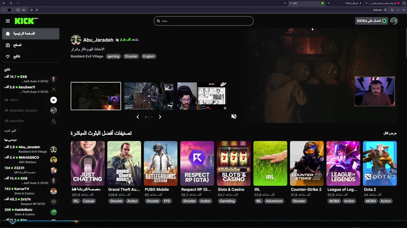The image size is (407, 228).
Task: Click the get KICKs button
Action: [x=372, y=21]
